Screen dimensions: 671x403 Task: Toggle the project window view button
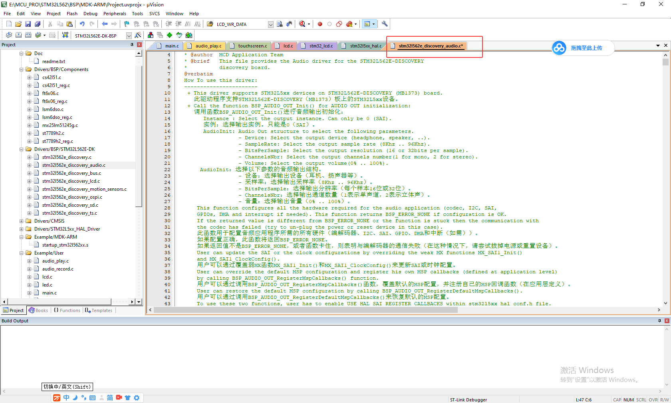pos(367,24)
